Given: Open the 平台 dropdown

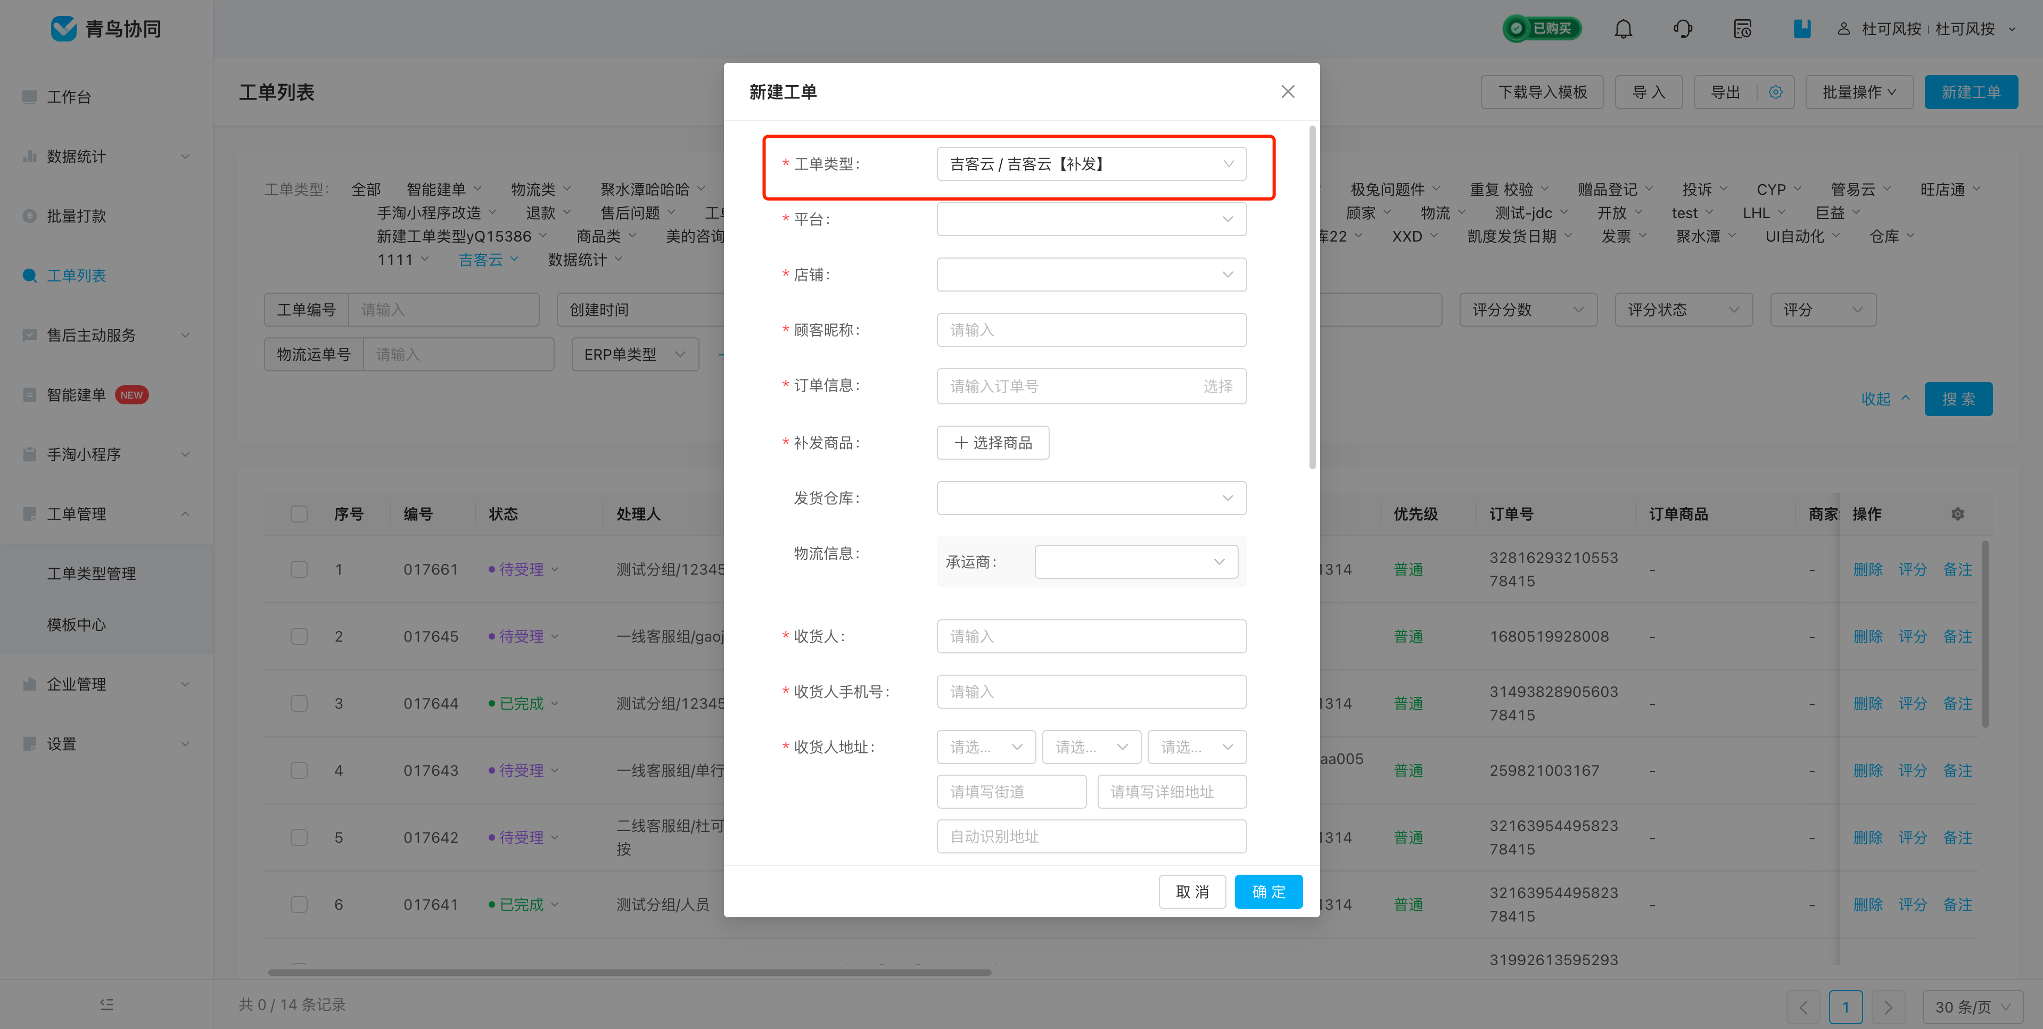Looking at the screenshot, I should (x=1091, y=219).
